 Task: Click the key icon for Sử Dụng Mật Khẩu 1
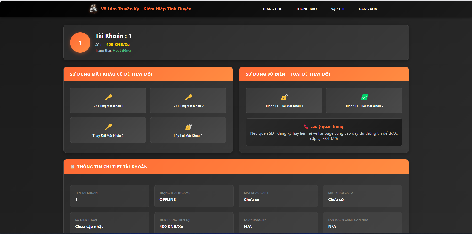(x=108, y=97)
